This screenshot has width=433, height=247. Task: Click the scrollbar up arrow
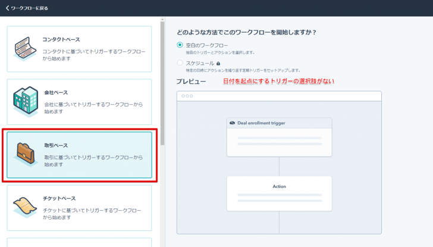point(162,19)
